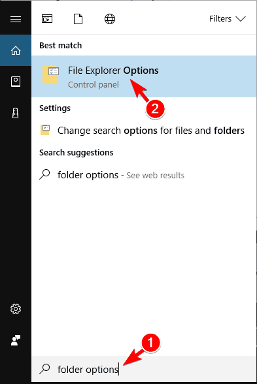Filter results by Documents icon
The width and height of the screenshot is (257, 384).
click(78, 19)
